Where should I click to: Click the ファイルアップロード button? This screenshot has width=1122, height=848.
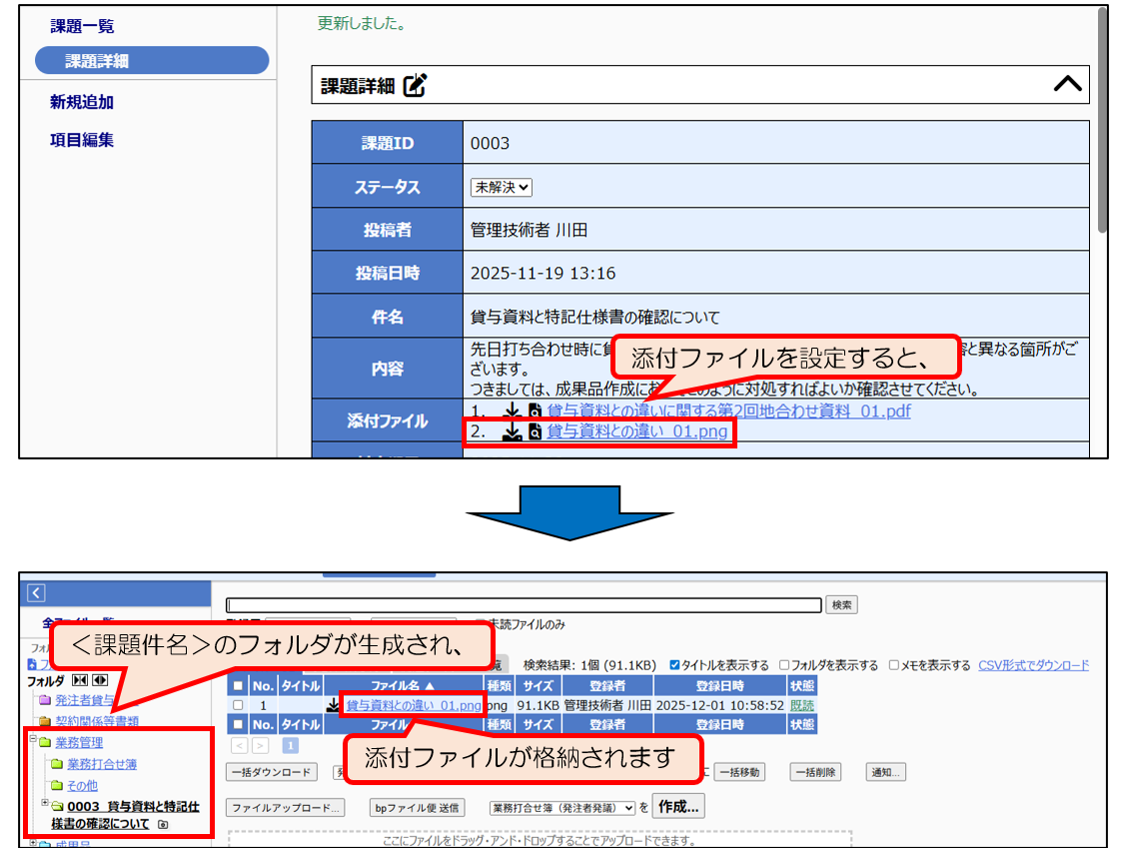285,807
